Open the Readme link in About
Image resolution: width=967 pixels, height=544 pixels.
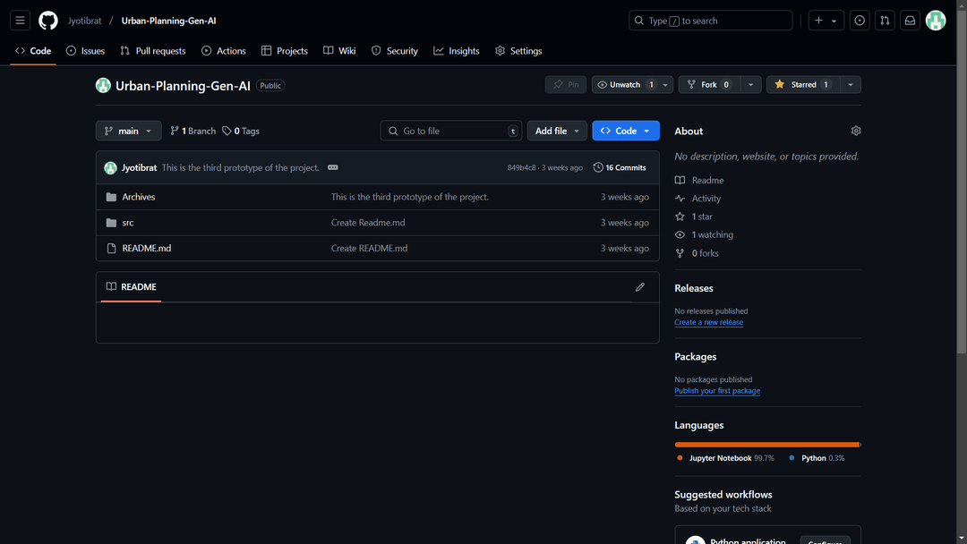pyautogui.click(x=699, y=180)
